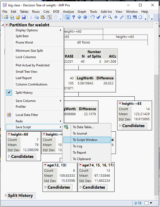Select Split Best from menu

35,36
